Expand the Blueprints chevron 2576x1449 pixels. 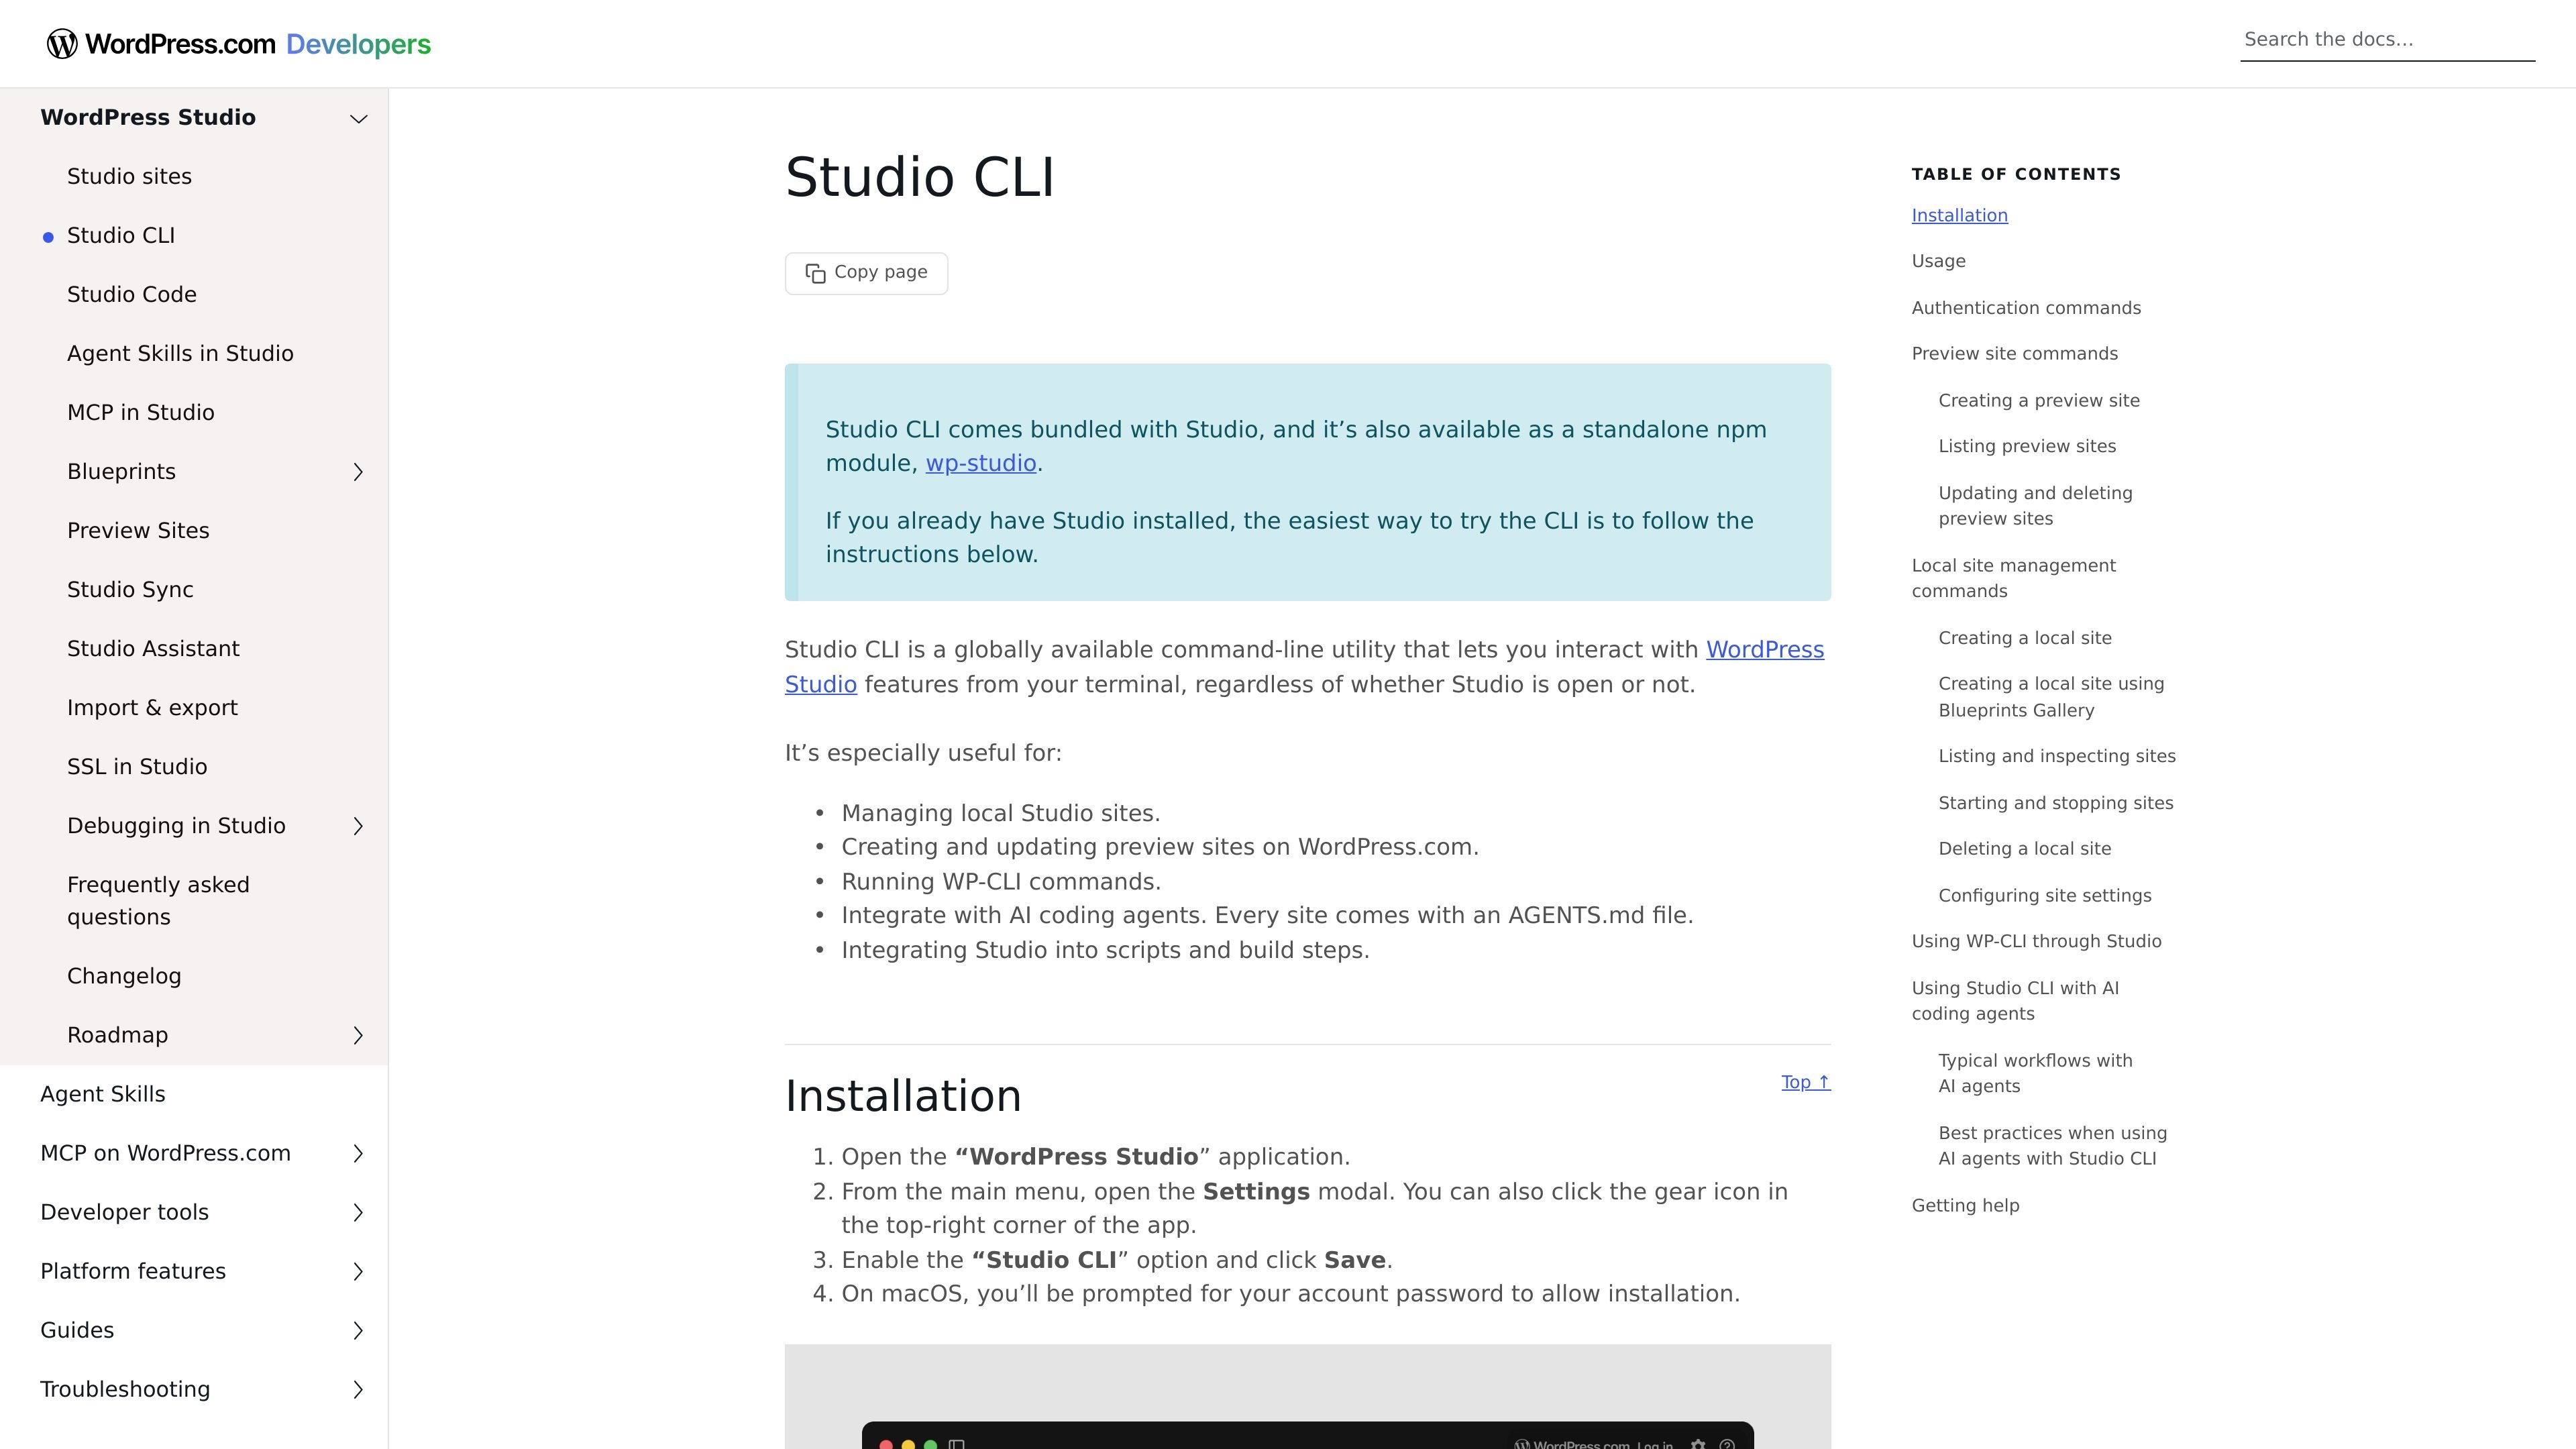(x=358, y=472)
